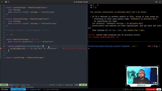The image size is (162, 91).
Task: Expand the new-tab dropdown arrow in the title bar
Action: click(8, 2)
